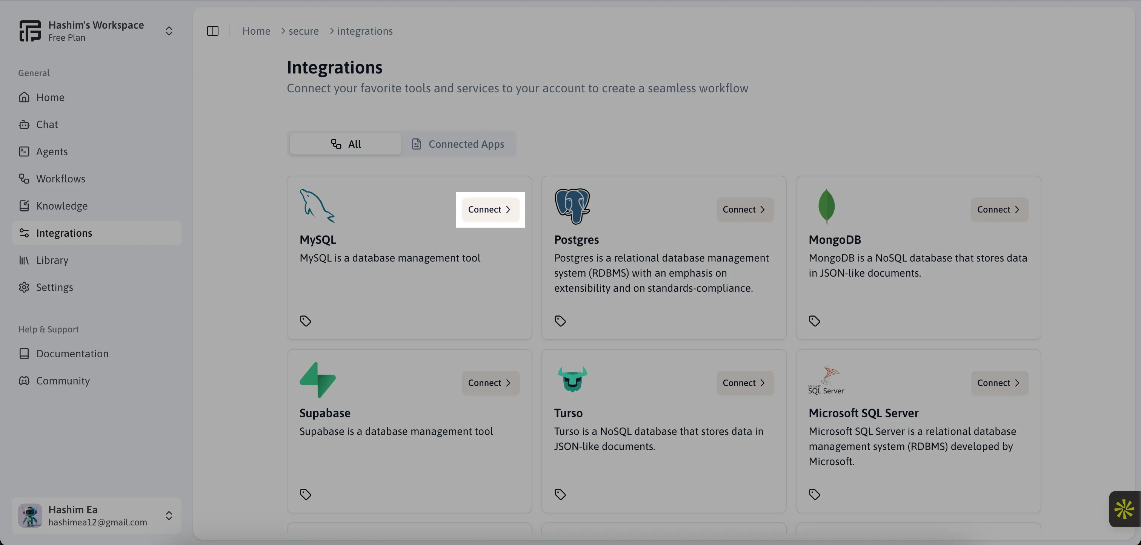Click the tag icon on Supabase card
Image resolution: width=1141 pixels, height=545 pixels.
306,494
